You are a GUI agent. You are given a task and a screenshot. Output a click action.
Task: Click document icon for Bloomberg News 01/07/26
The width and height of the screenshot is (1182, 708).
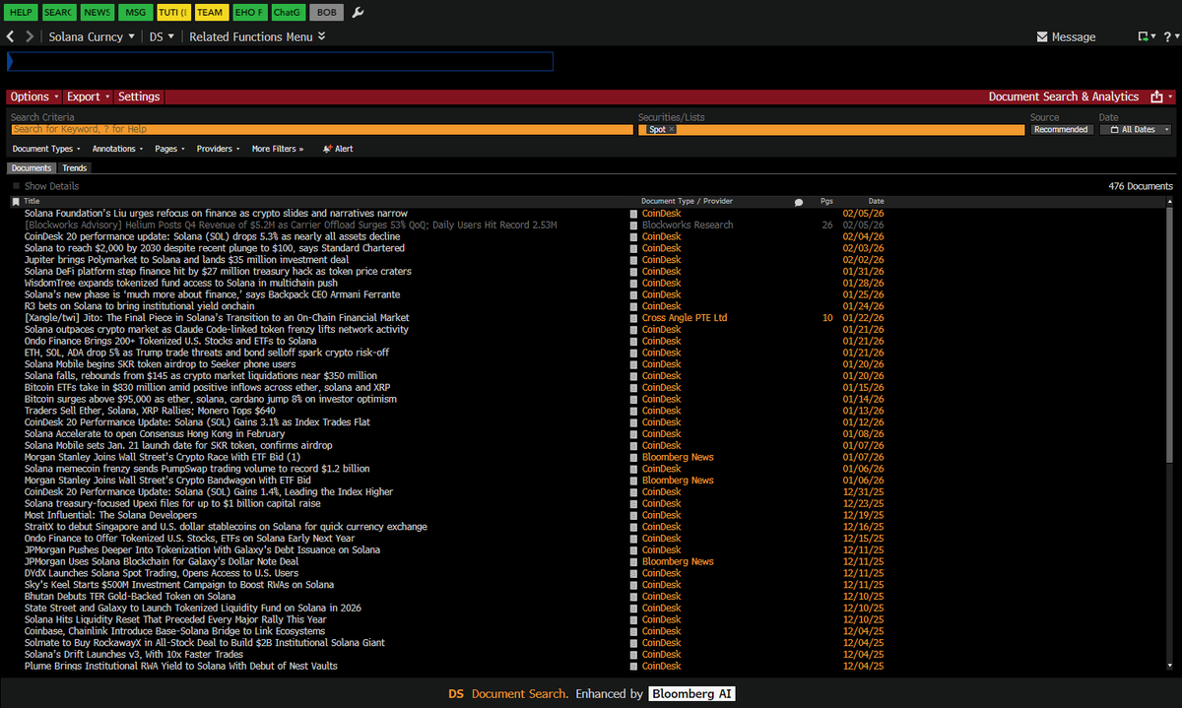point(634,457)
